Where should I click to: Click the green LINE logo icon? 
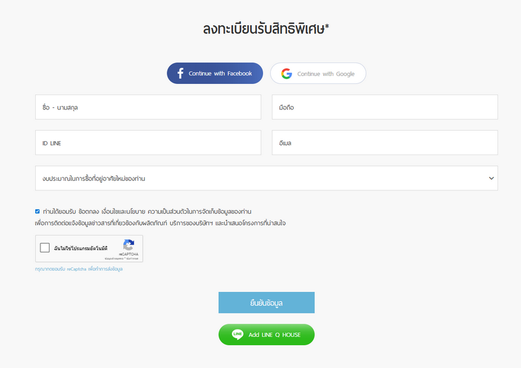[238, 334]
